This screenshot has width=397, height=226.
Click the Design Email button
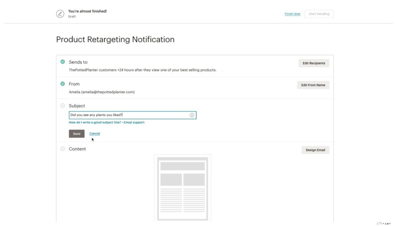[315, 150]
